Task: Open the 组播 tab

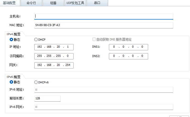Action: (53, 3)
